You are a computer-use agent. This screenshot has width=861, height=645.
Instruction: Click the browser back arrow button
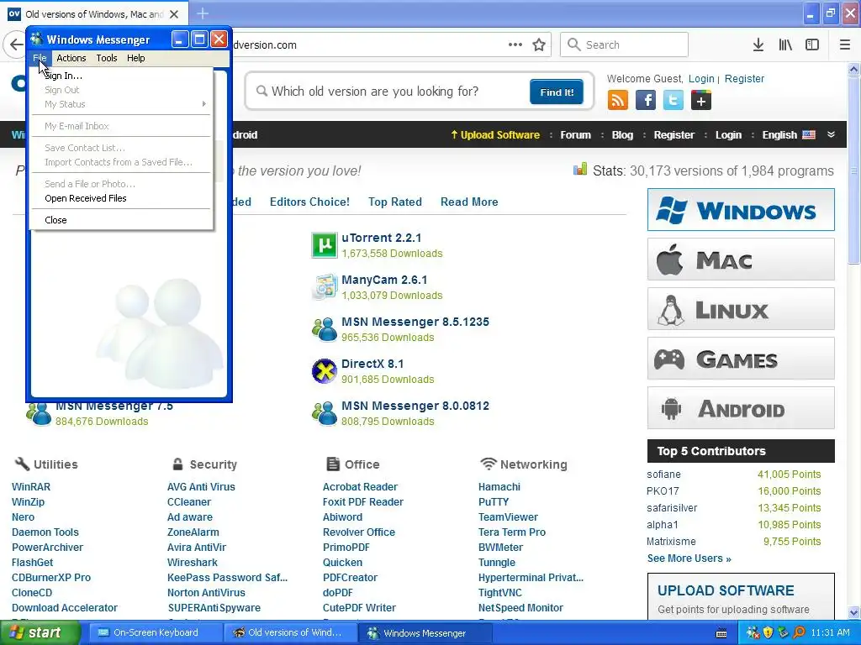click(x=15, y=45)
